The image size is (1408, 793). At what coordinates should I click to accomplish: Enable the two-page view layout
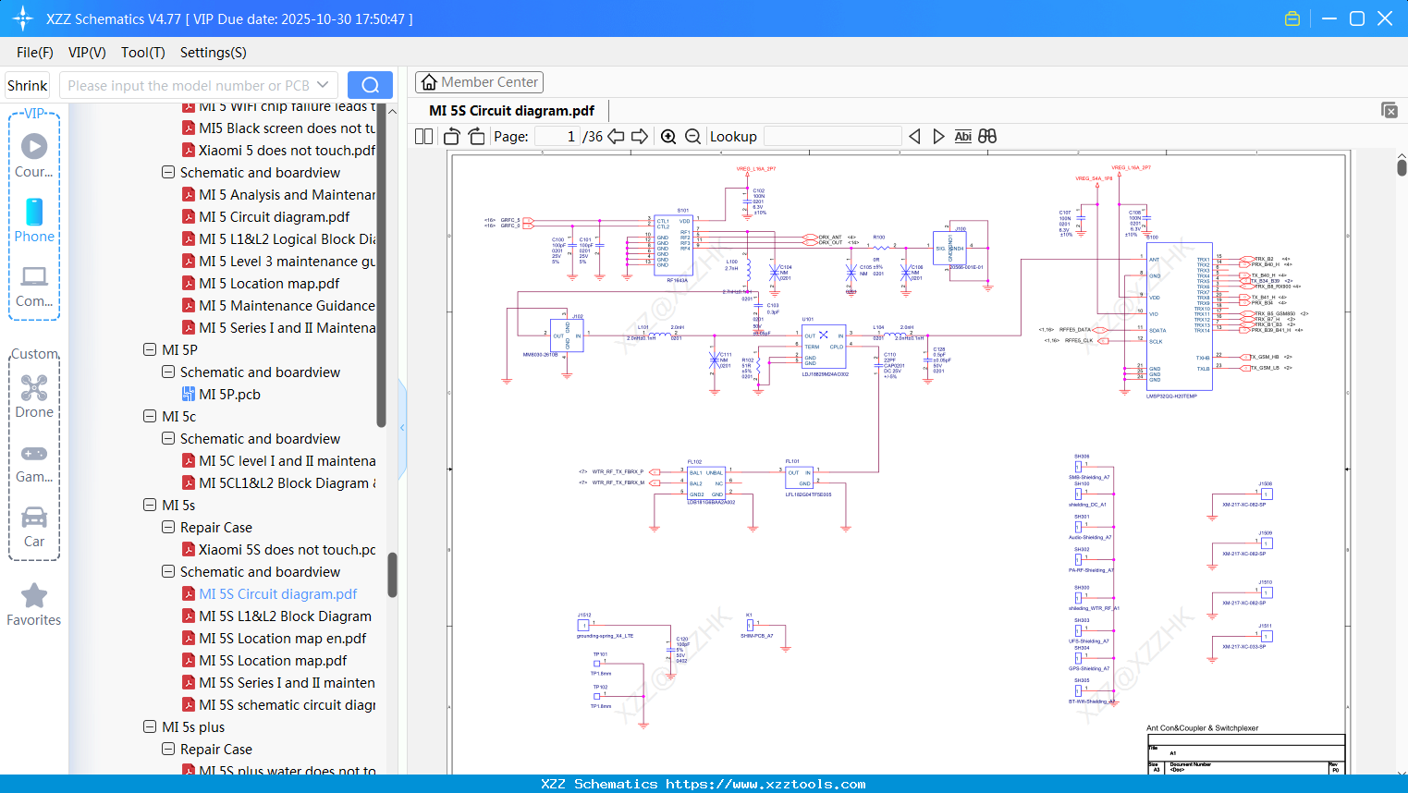(422, 136)
